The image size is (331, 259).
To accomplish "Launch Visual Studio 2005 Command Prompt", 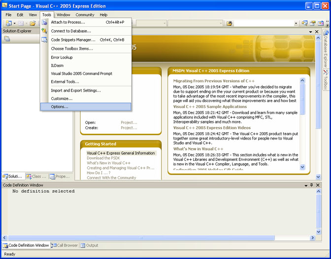I will [x=86, y=74].
